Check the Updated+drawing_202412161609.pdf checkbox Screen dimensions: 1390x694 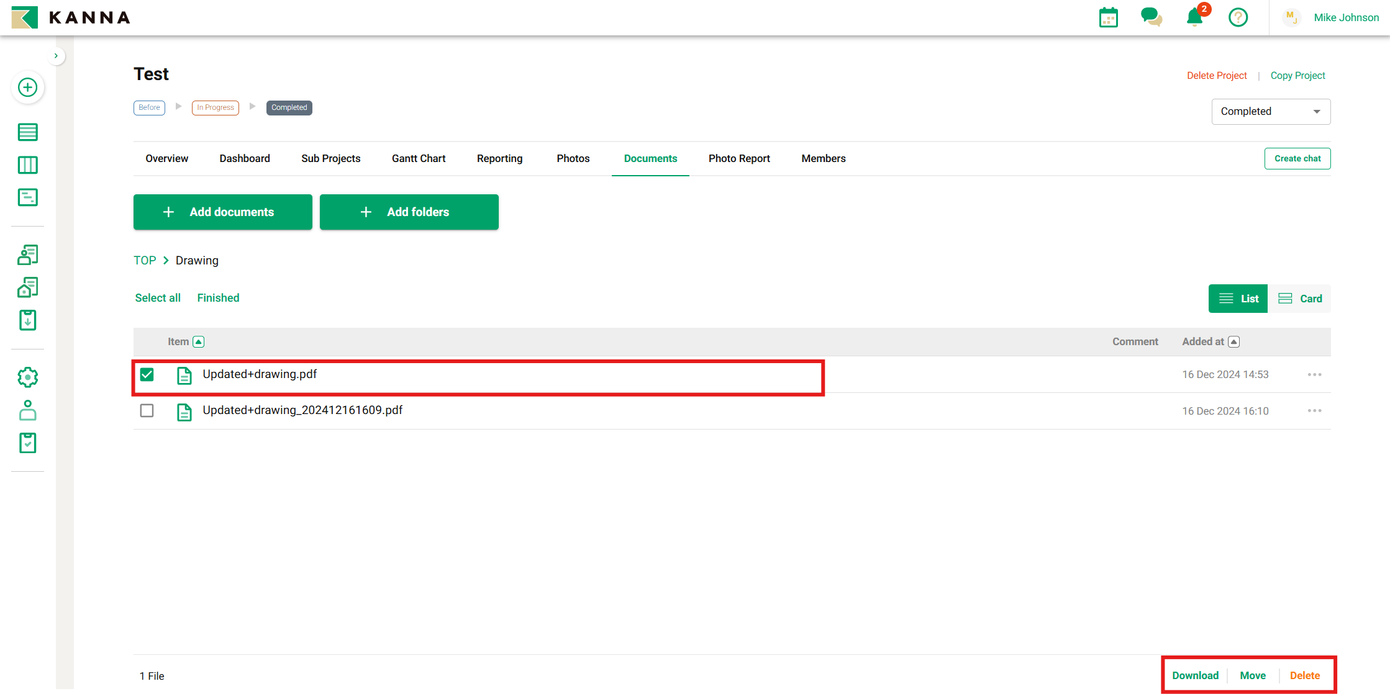click(x=147, y=410)
